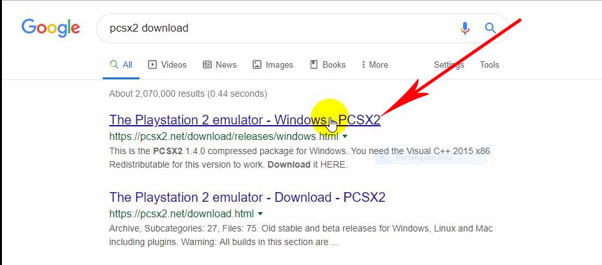Click the About 2,070,000 results text
The width and height of the screenshot is (602, 265).
(188, 93)
